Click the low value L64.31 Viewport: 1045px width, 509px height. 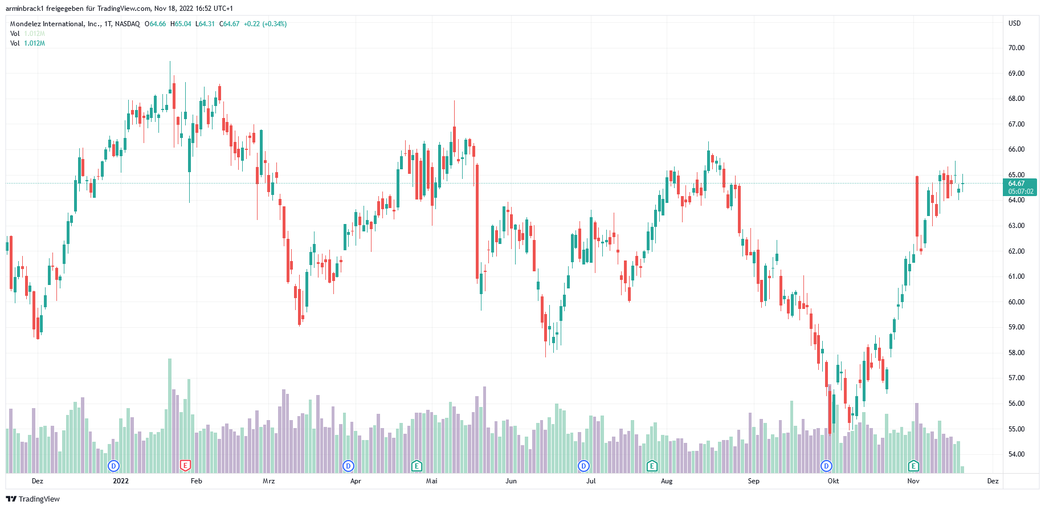pyautogui.click(x=205, y=24)
